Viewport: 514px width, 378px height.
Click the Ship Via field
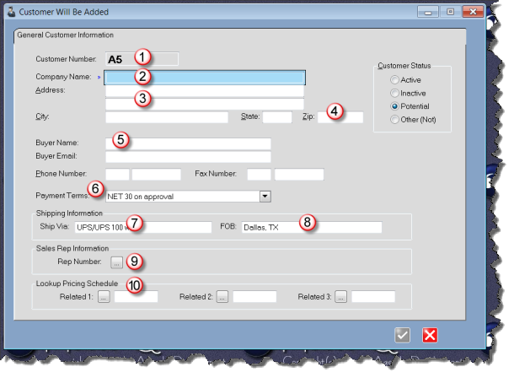pos(143,227)
